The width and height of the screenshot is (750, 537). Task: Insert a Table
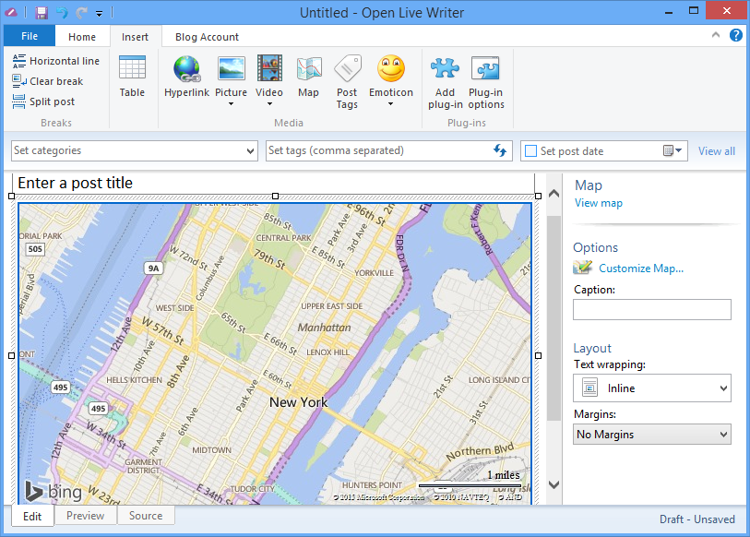[132, 77]
